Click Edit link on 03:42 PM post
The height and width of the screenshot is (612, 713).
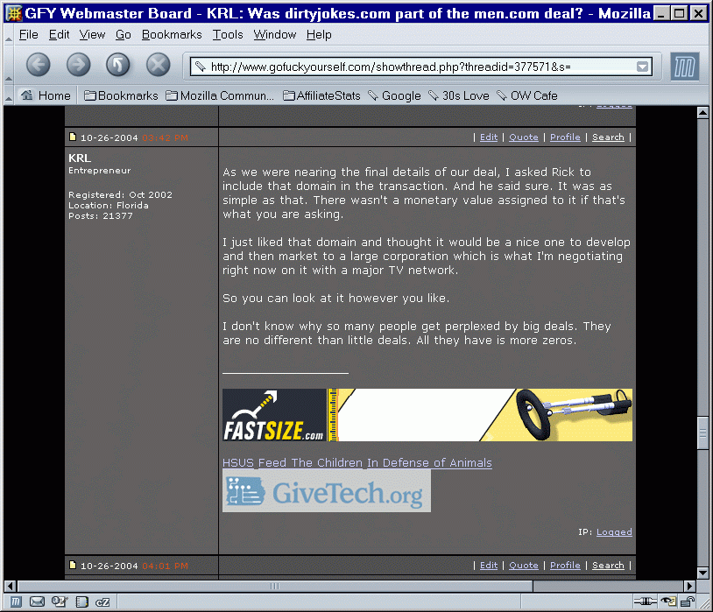(x=489, y=137)
